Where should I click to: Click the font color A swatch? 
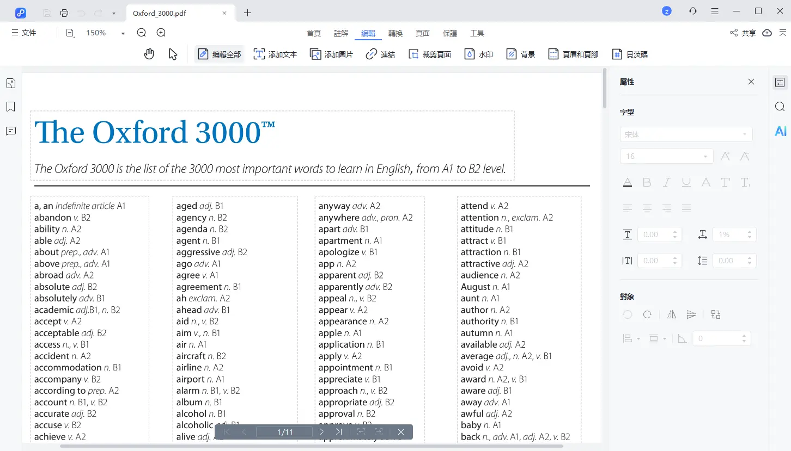click(x=628, y=182)
